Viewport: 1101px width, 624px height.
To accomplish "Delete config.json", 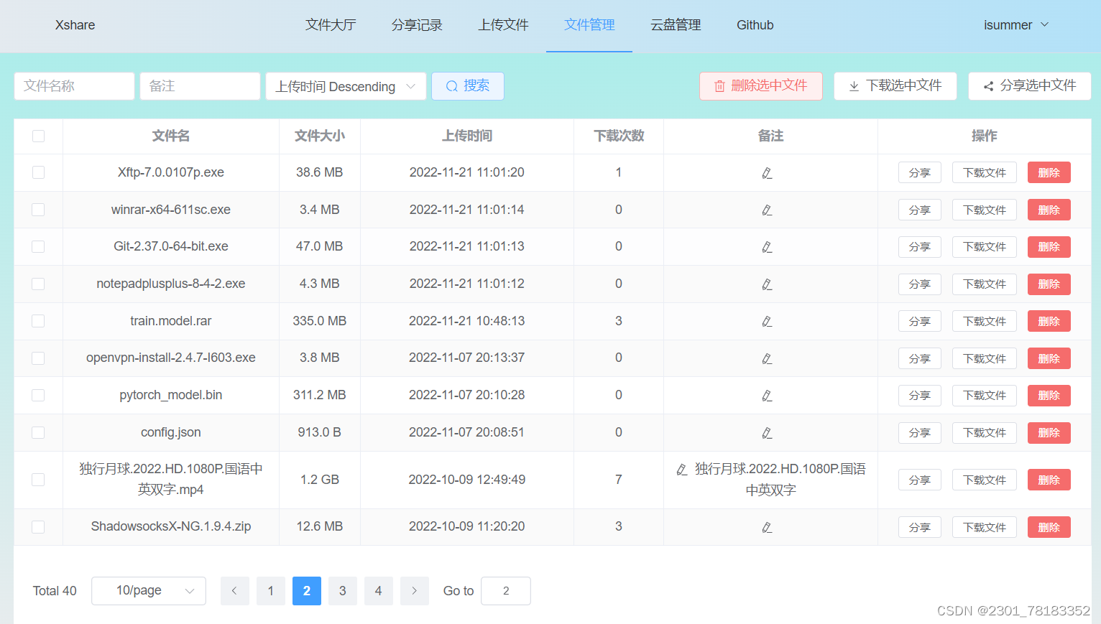I will (1049, 433).
